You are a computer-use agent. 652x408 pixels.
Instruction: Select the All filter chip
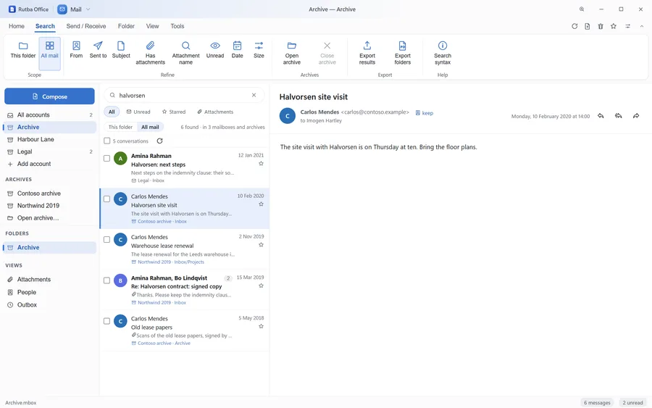click(x=112, y=112)
